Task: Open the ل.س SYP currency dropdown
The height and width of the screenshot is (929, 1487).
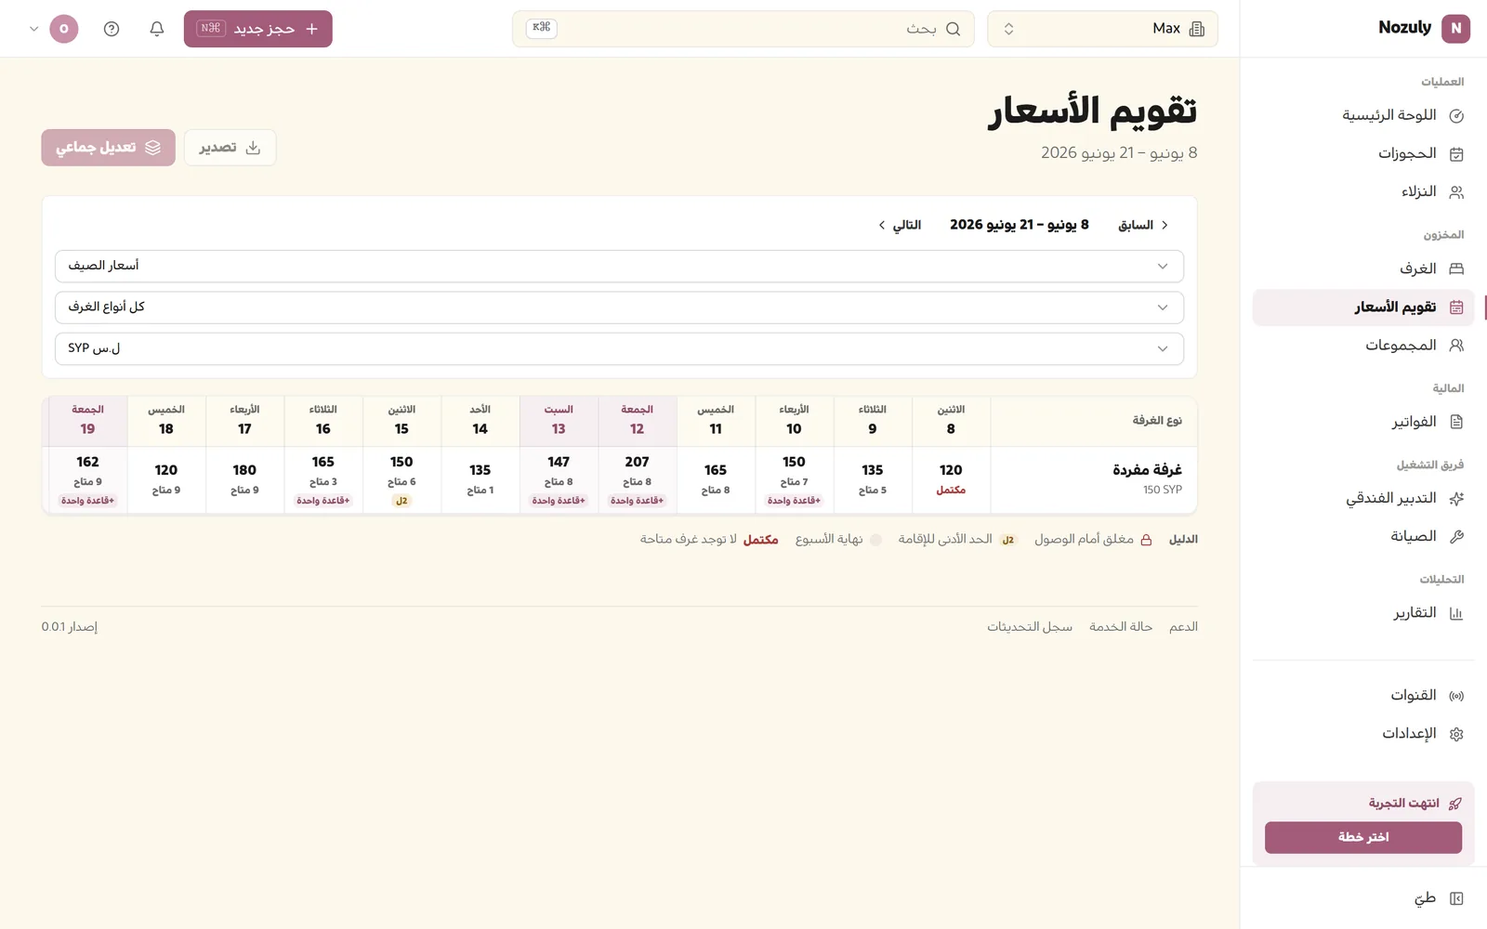Action: coord(619,348)
